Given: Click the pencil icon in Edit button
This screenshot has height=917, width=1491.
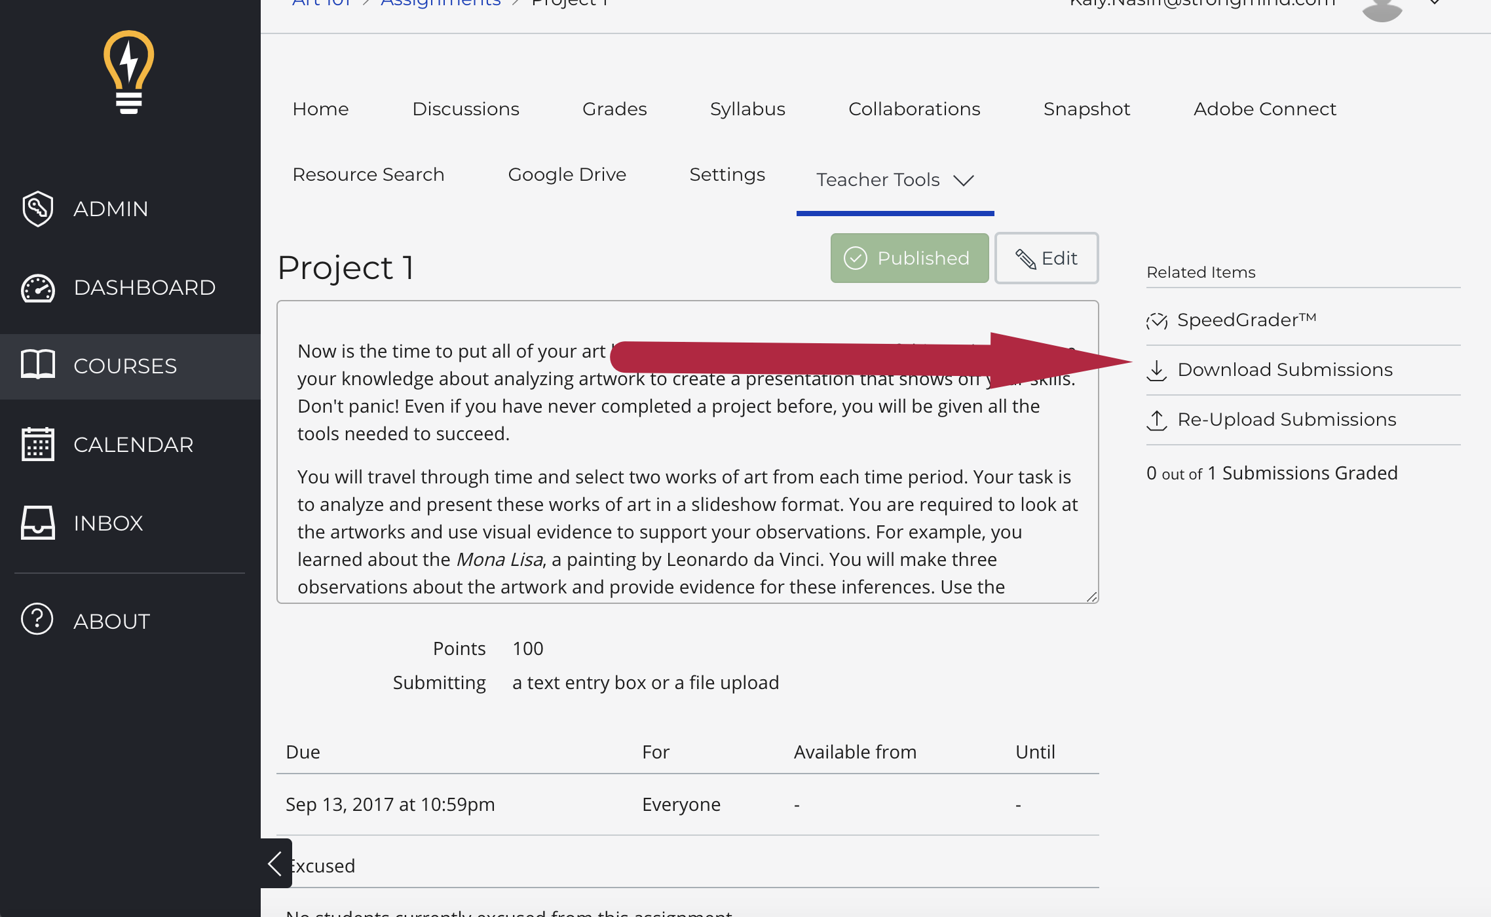Looking at the screenshot, I should click(1025, 259).
